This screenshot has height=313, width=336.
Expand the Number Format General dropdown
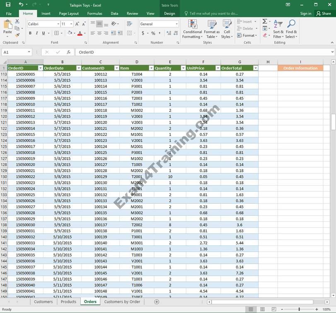(177, 24)
